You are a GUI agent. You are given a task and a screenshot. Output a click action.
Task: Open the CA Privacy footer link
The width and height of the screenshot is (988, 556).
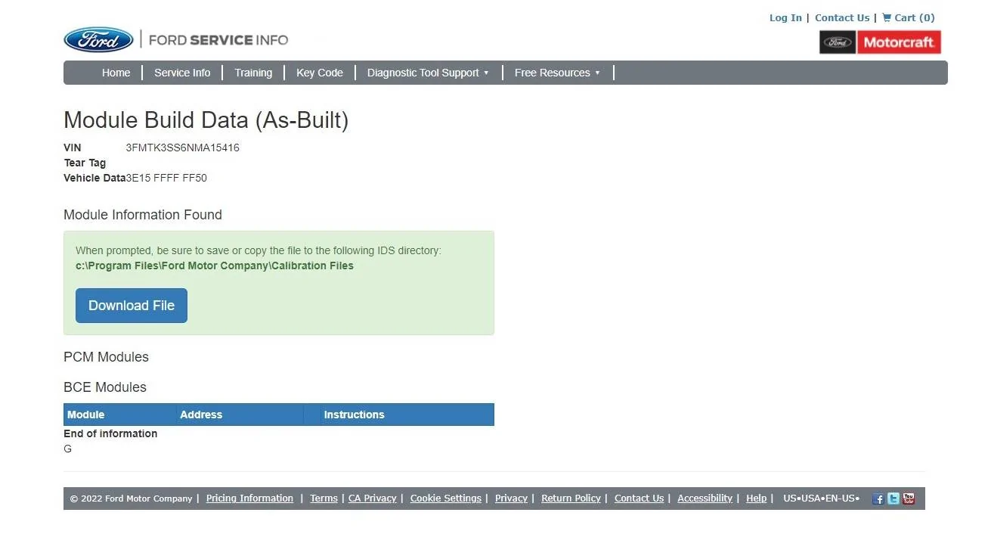372,499
